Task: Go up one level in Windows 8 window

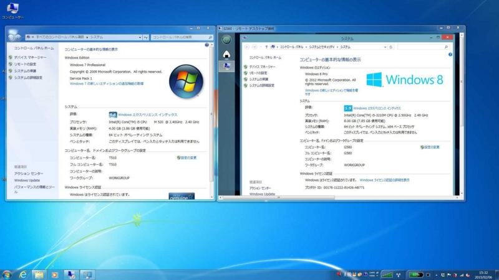Action: (266, 47)
